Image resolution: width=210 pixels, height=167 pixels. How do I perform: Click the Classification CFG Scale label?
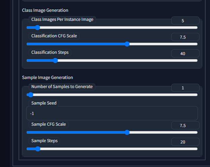click(54, 36)
